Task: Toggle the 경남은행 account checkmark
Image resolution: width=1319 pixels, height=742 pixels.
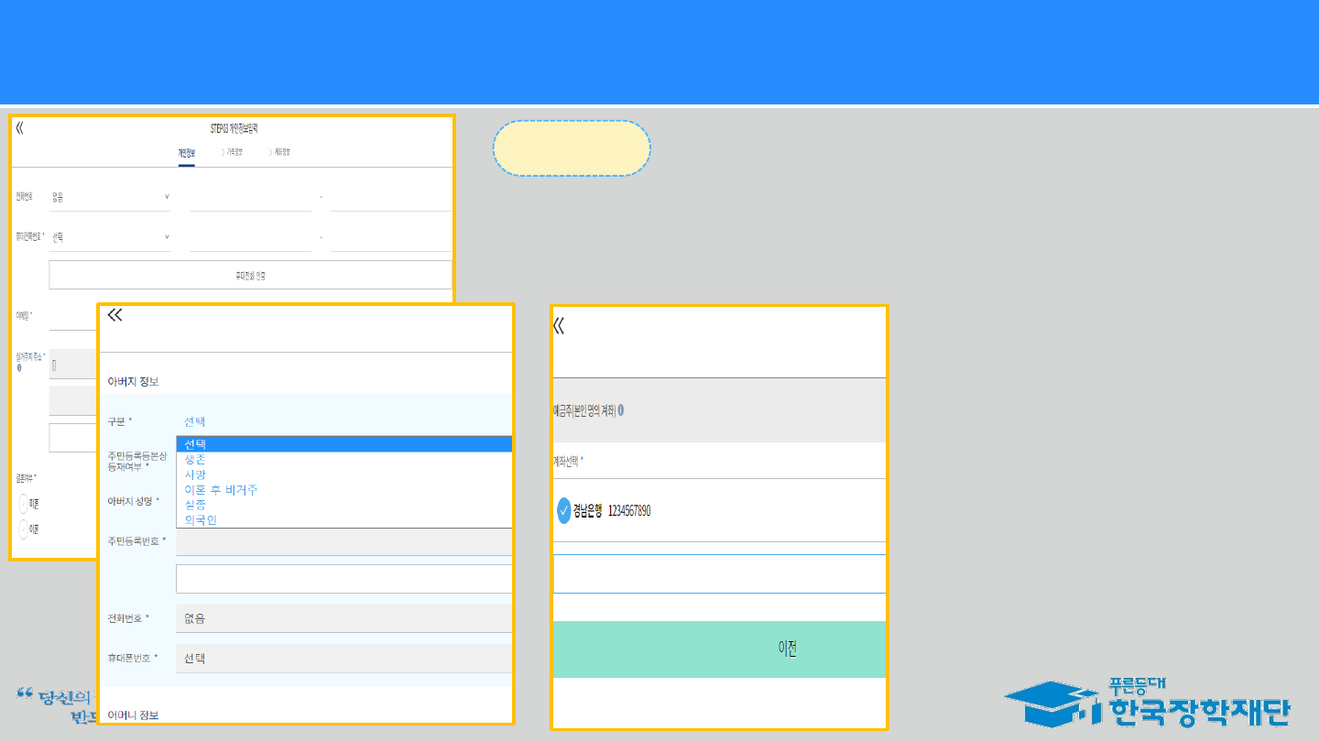Action: click(x=563, y=511)
